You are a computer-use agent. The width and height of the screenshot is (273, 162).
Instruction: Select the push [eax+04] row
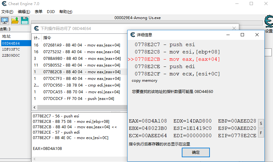point(80,99)
